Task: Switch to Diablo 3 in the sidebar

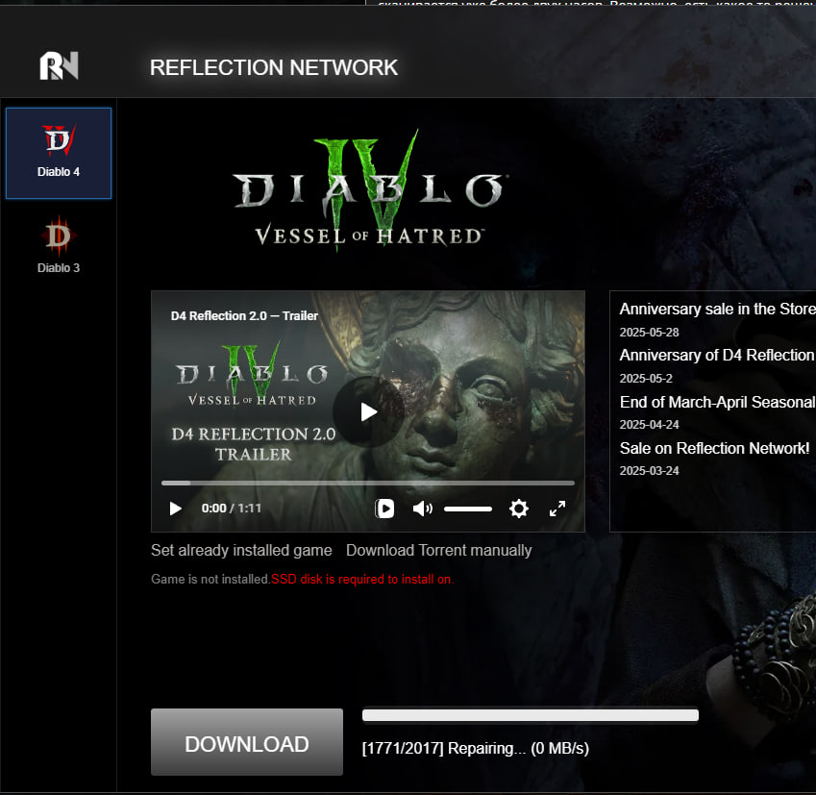Action: 59,245
